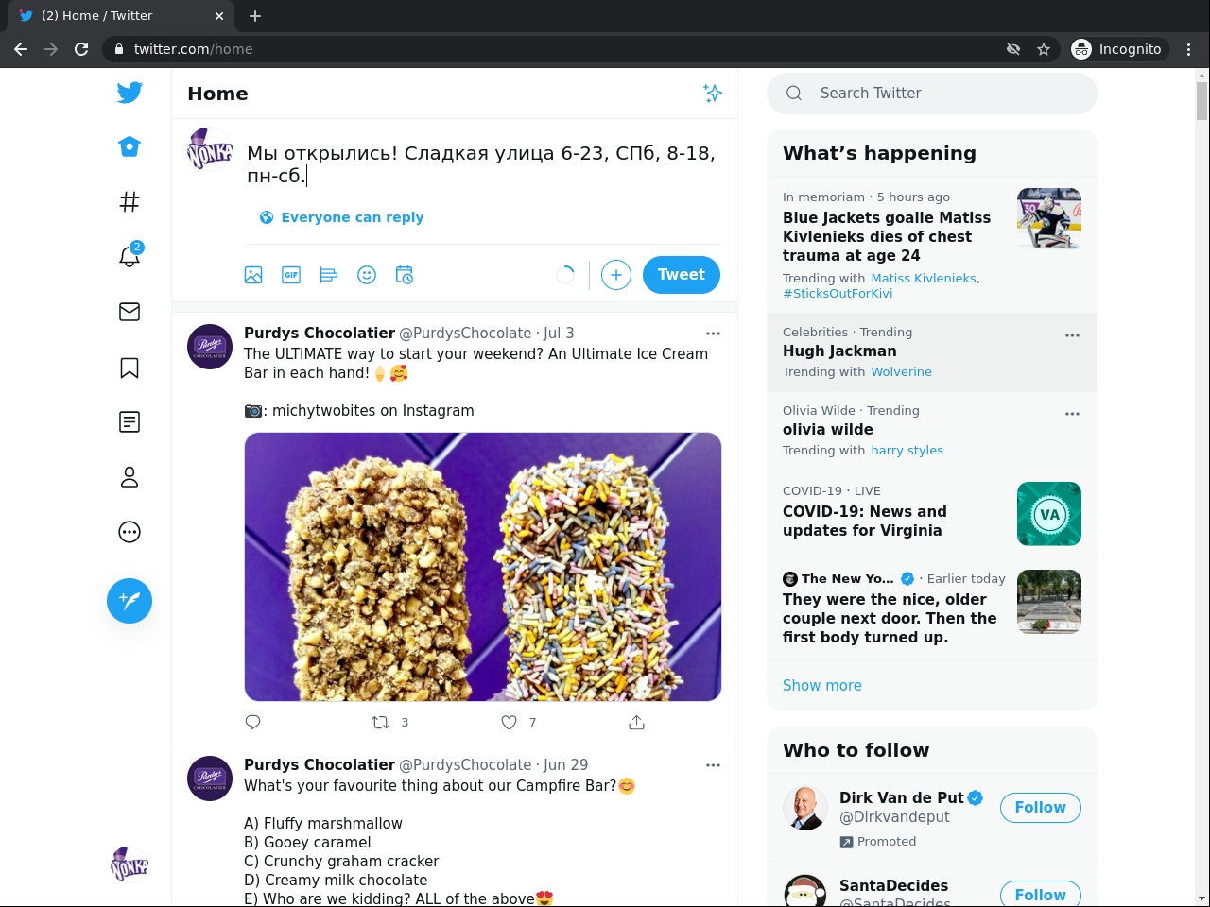Follow Dirk Van de Put
Viewport: 1210px width, 907px height.
point(1040,808)
